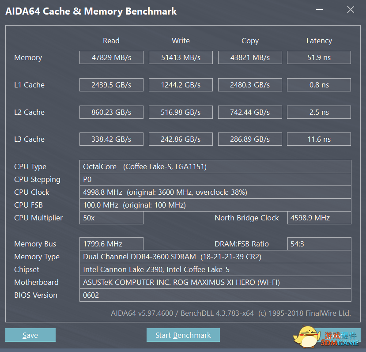Select Memory Write value 51413 MB/s
Image resolution: width=366 pixels, height=352 pixels.
click(x=181, y=57)
